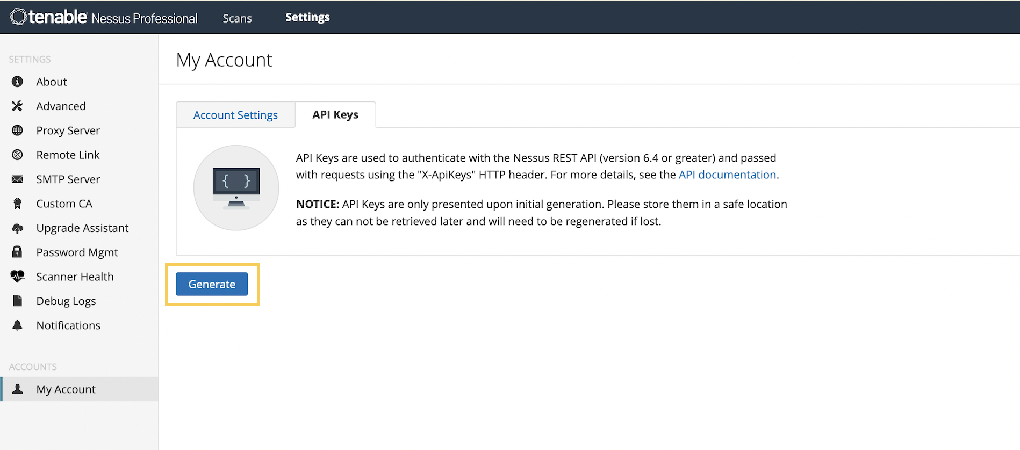Click the My Account person icon

tap(17, 389)
